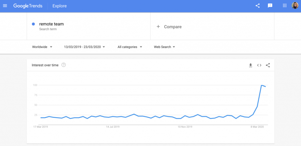Click the blue remote team color dot
The width and height of the screenshot is (301, 146).
(x=34, y=24)
